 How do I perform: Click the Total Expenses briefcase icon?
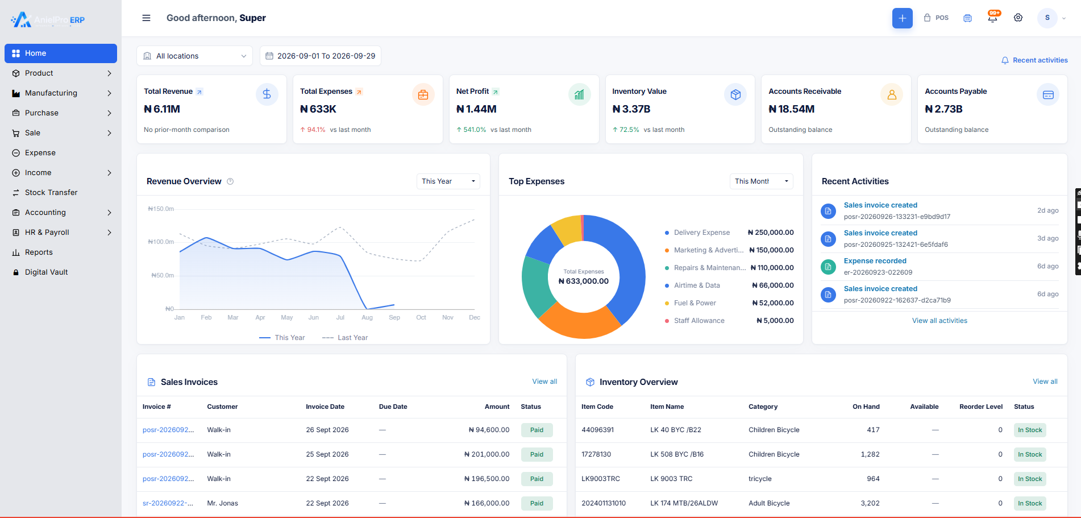point(423,94)
